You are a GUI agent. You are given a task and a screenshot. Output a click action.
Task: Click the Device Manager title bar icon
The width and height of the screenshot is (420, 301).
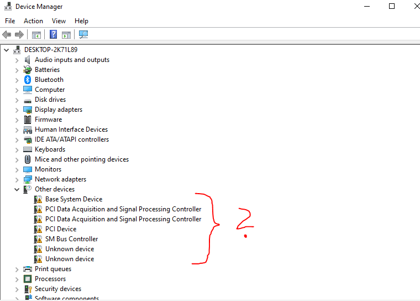point(8,6)
